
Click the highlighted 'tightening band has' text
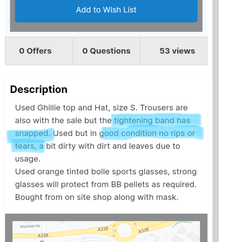[x=152, y=121]
